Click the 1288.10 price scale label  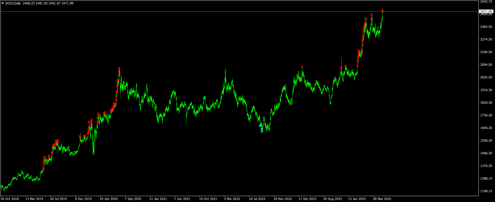pyautogui.click(x=486, y=179)
